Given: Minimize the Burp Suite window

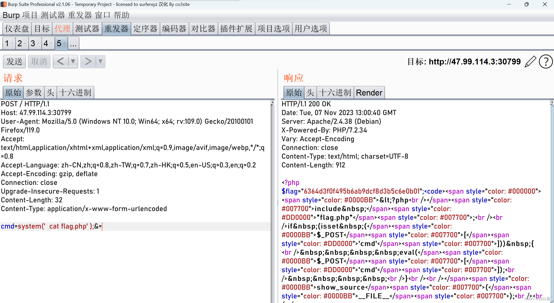Looking at the screenshot, I should [509, 4].
